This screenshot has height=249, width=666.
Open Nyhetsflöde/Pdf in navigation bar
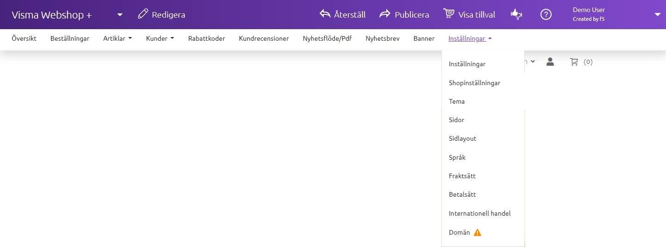pos(327,38)
